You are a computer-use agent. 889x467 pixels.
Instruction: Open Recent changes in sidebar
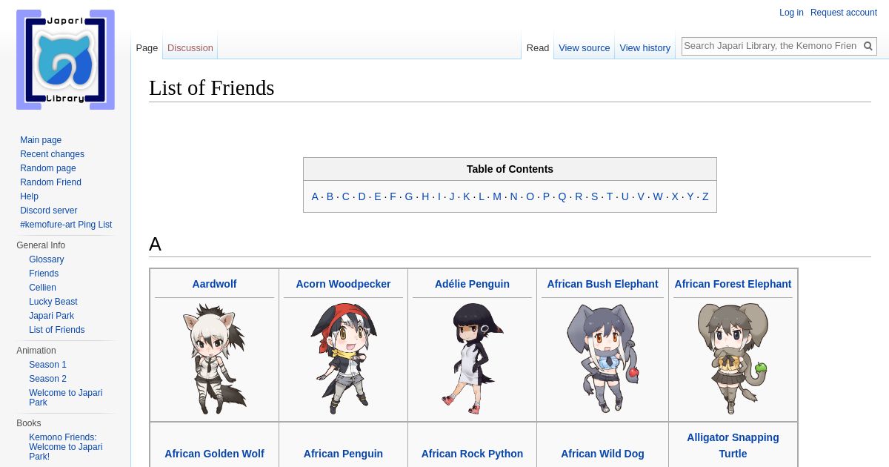coord(52,154)
